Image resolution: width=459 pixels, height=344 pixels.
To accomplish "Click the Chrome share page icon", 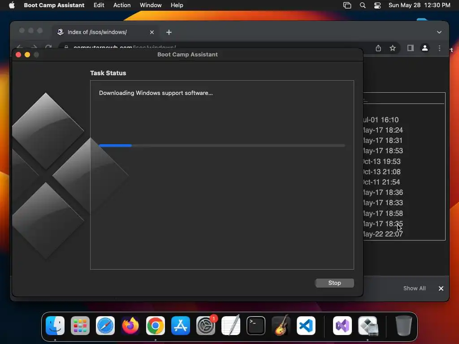I will pos(378,48).
